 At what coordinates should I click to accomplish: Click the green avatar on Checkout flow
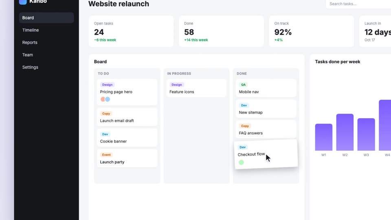(241, 163)
